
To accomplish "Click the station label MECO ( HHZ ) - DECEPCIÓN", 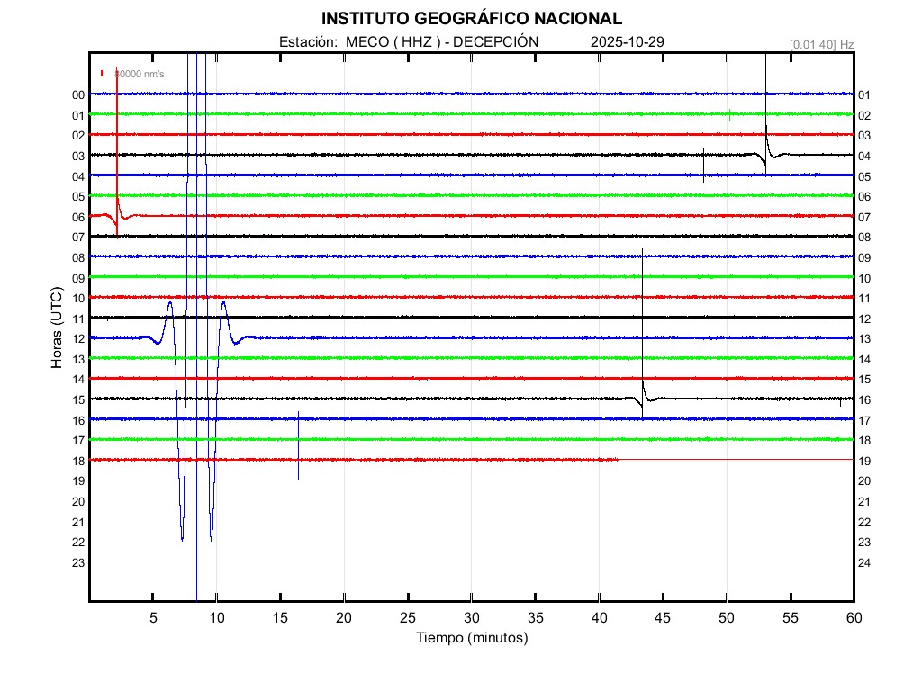I will pos(409,42).
